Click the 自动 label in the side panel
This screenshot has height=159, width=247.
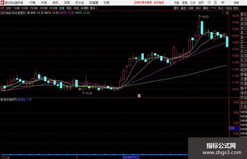244,103
